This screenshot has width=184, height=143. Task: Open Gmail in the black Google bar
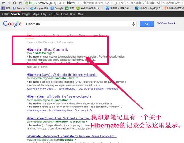point(64,14)
